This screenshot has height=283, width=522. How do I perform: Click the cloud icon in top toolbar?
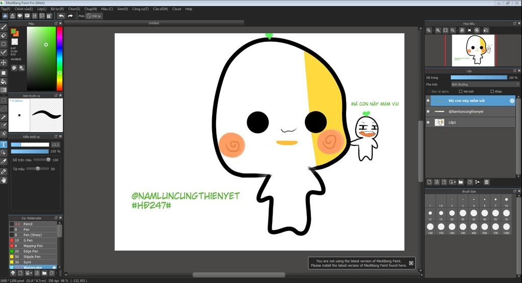tap(5, 16)
